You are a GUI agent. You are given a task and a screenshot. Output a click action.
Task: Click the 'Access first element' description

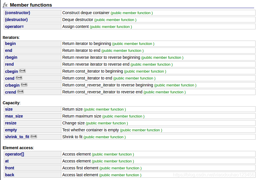click(80, 168)
